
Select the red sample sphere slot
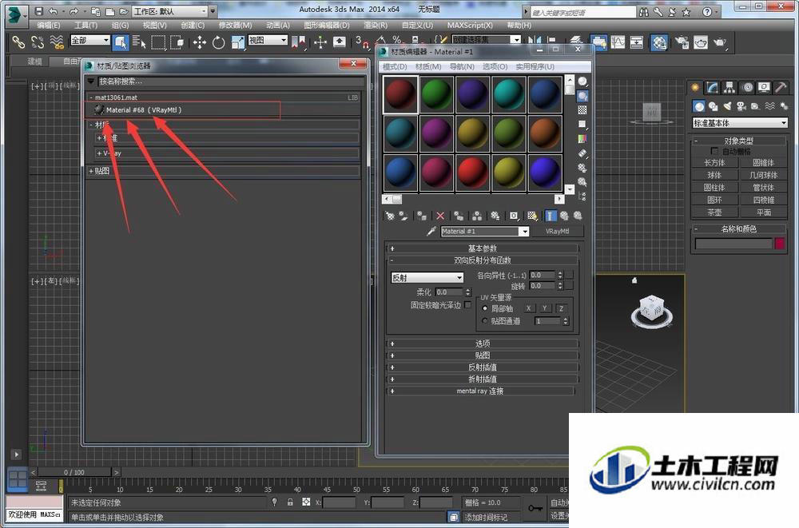[401, 94]
